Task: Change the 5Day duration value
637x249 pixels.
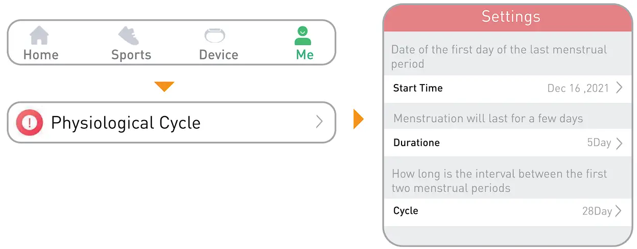Action: click(599, 143)
